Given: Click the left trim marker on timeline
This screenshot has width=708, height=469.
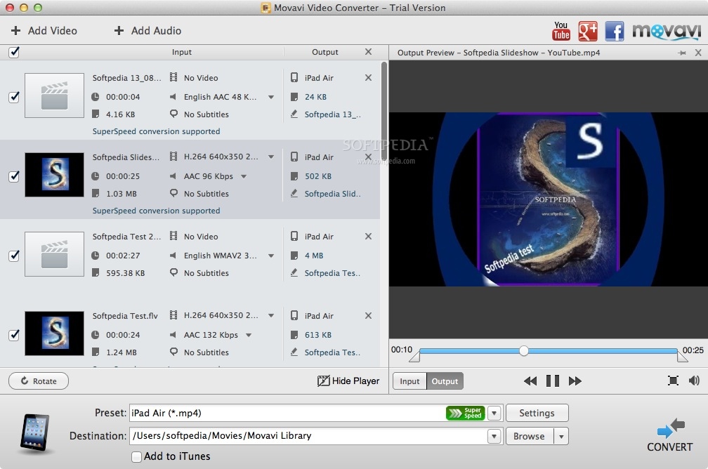Looking at the screenshot, I should click(x=414, y=356).
